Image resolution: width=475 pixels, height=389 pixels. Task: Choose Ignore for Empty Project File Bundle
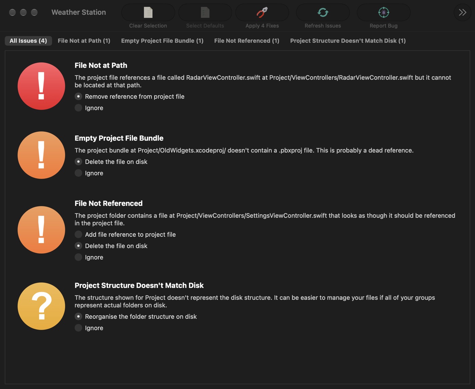[x=78, y=173]
